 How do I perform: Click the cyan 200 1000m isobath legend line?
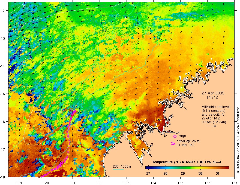pyautogui.click(x=118, y=169)
